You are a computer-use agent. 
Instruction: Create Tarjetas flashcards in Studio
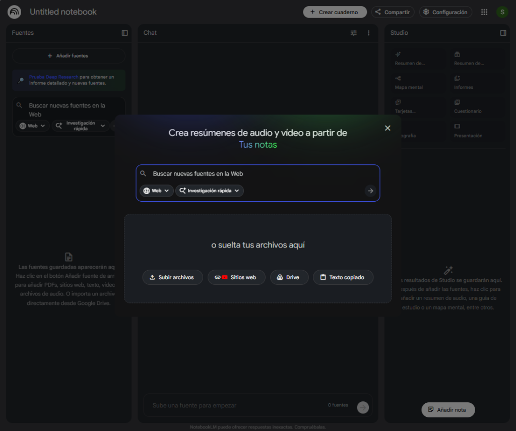click(x=417, y=107)
